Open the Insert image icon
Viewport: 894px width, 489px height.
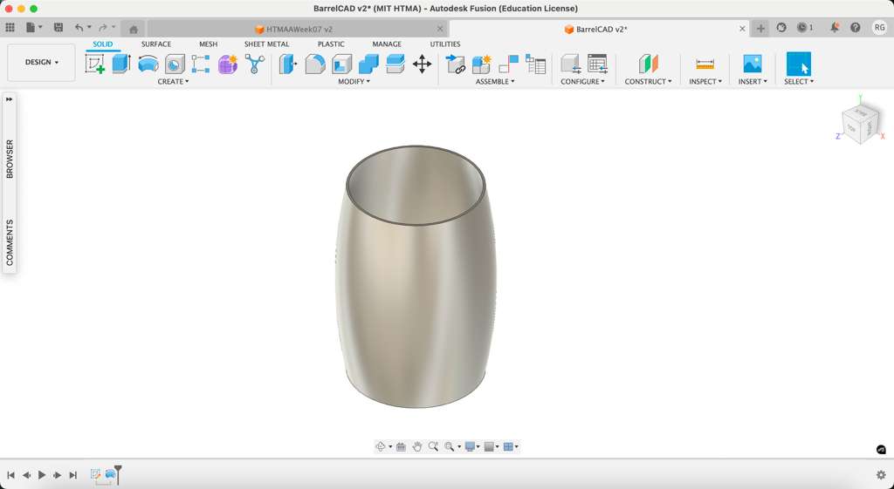[752, 64]
